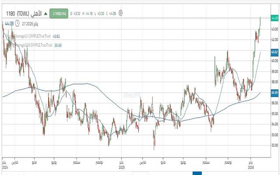Viewport: 280px width, 175px height.
Task: Click the high value H 44.18
Action: point(86,14)
